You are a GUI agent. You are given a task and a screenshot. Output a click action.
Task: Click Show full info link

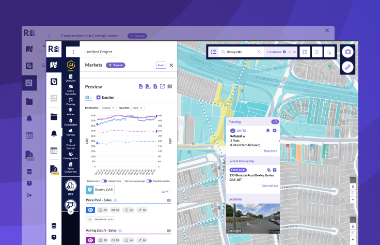[270, 186]
